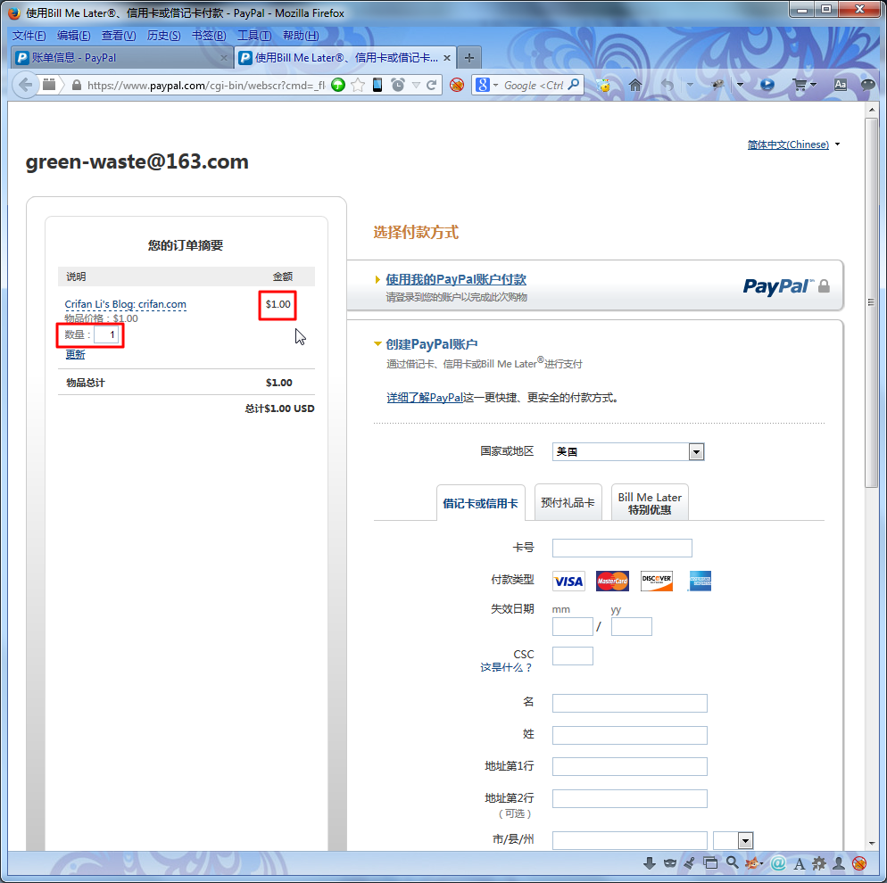The width and height of the screenshot is (887, 883).
Task: Click the 地址第1行 address field
Action: coord(630,766)
